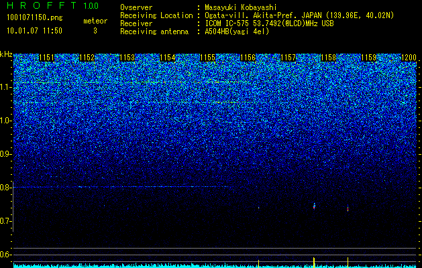This screenshot has width=422, height=268.
Task: Click the faint meteor echo after 1156
Action: click(x=259, y=208)
